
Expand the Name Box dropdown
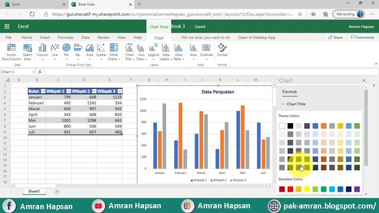(x=33, y=72)
